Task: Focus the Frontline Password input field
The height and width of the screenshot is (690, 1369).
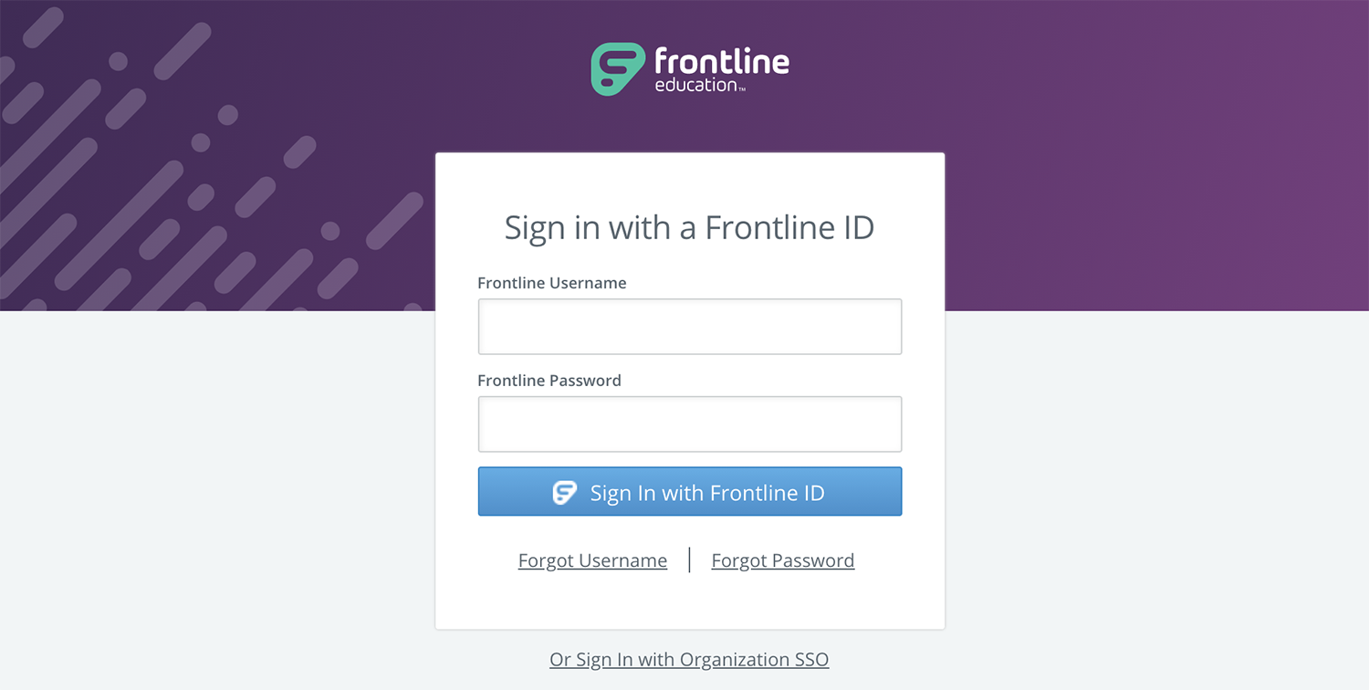Action: coord(690,424)
